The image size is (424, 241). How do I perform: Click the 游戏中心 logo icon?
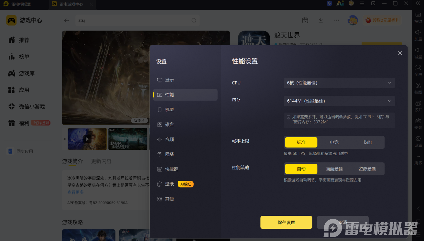point(11,20)
